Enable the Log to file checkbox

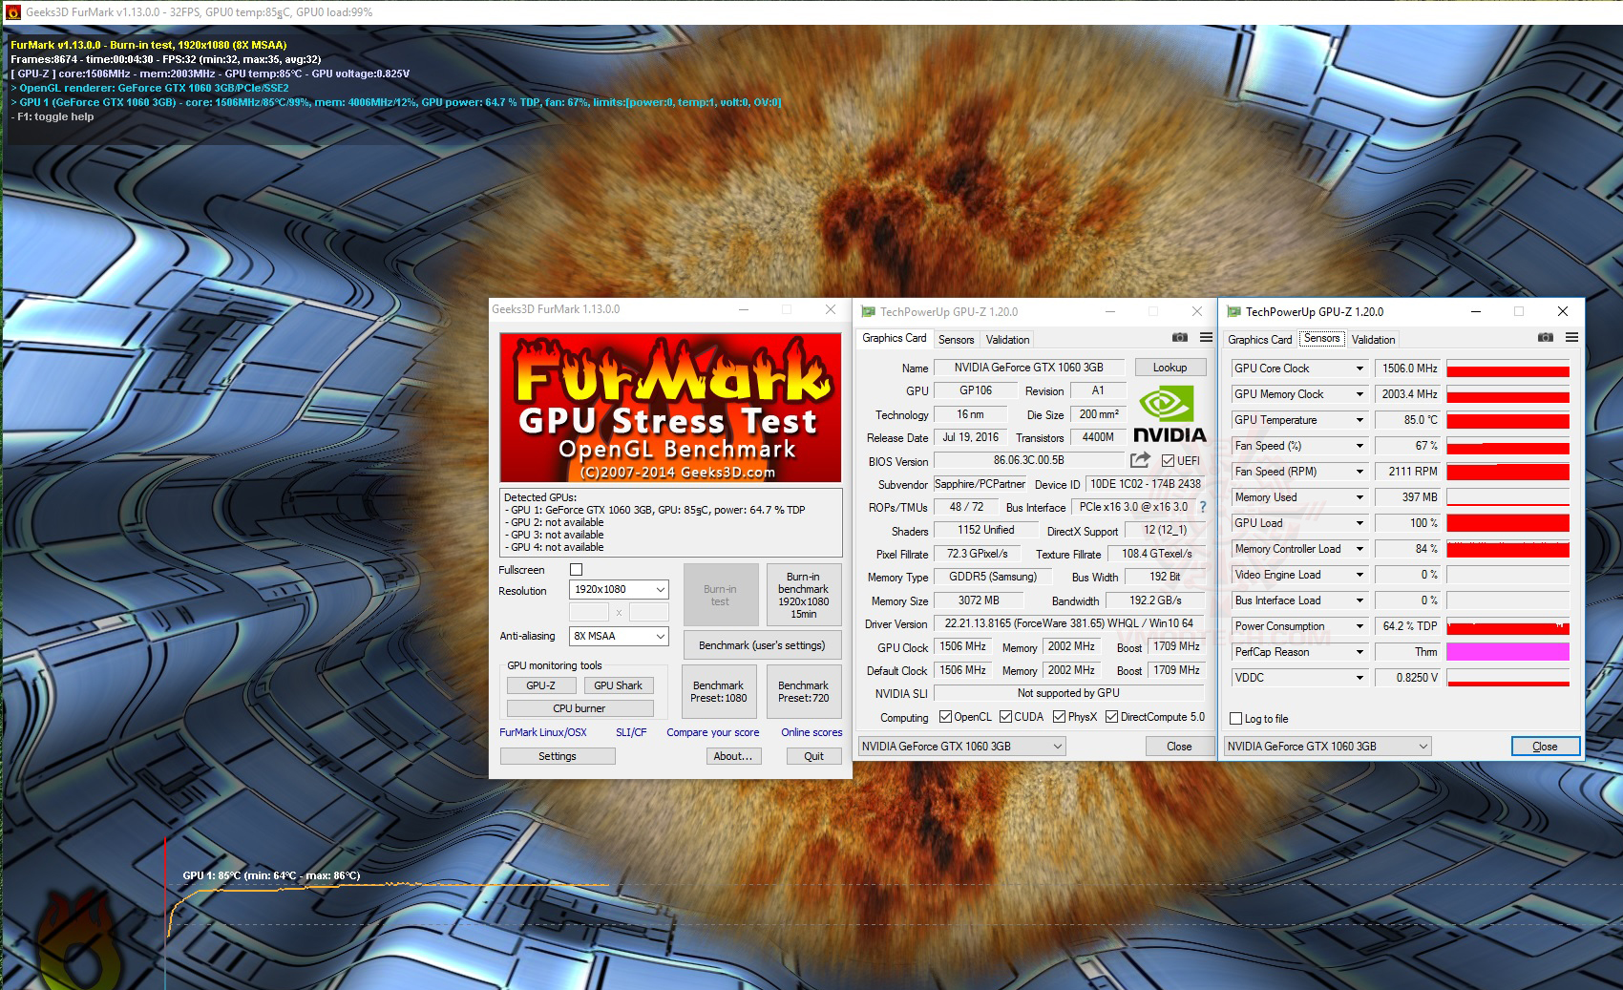(1236, 719)
